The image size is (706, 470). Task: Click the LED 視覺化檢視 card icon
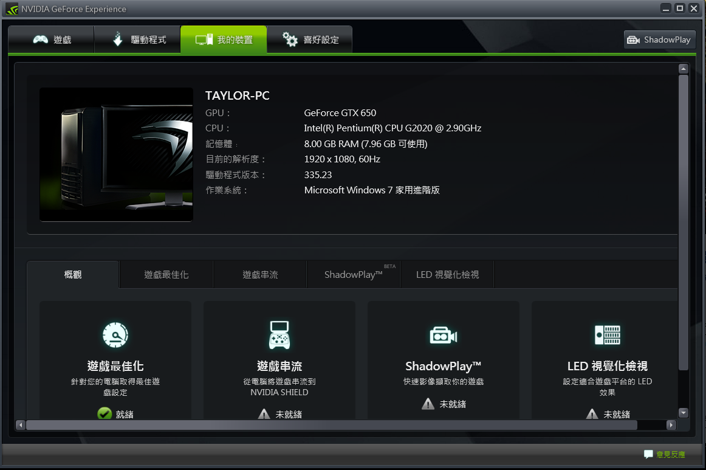click(x=608, y=335)
